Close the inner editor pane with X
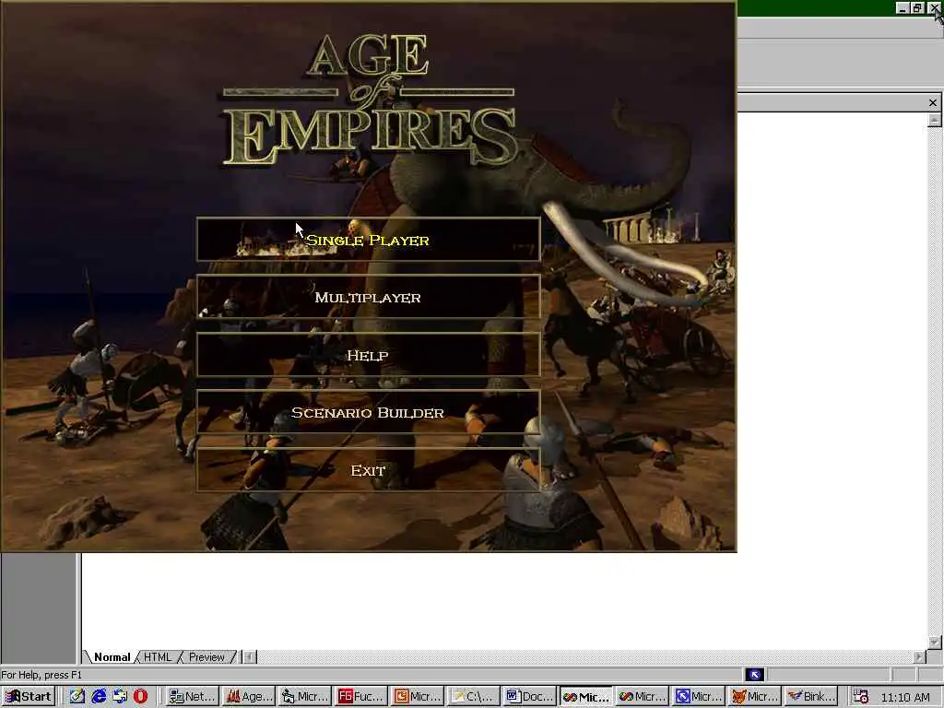Viewport: 944px width, 708px height. pos(933,103)
